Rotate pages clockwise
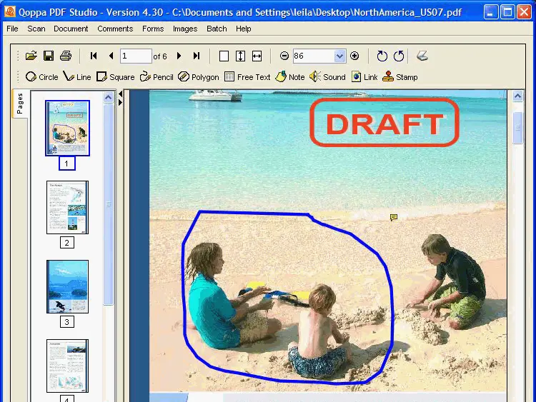Viewport: 536px width, 402px height. click(382, 56)
